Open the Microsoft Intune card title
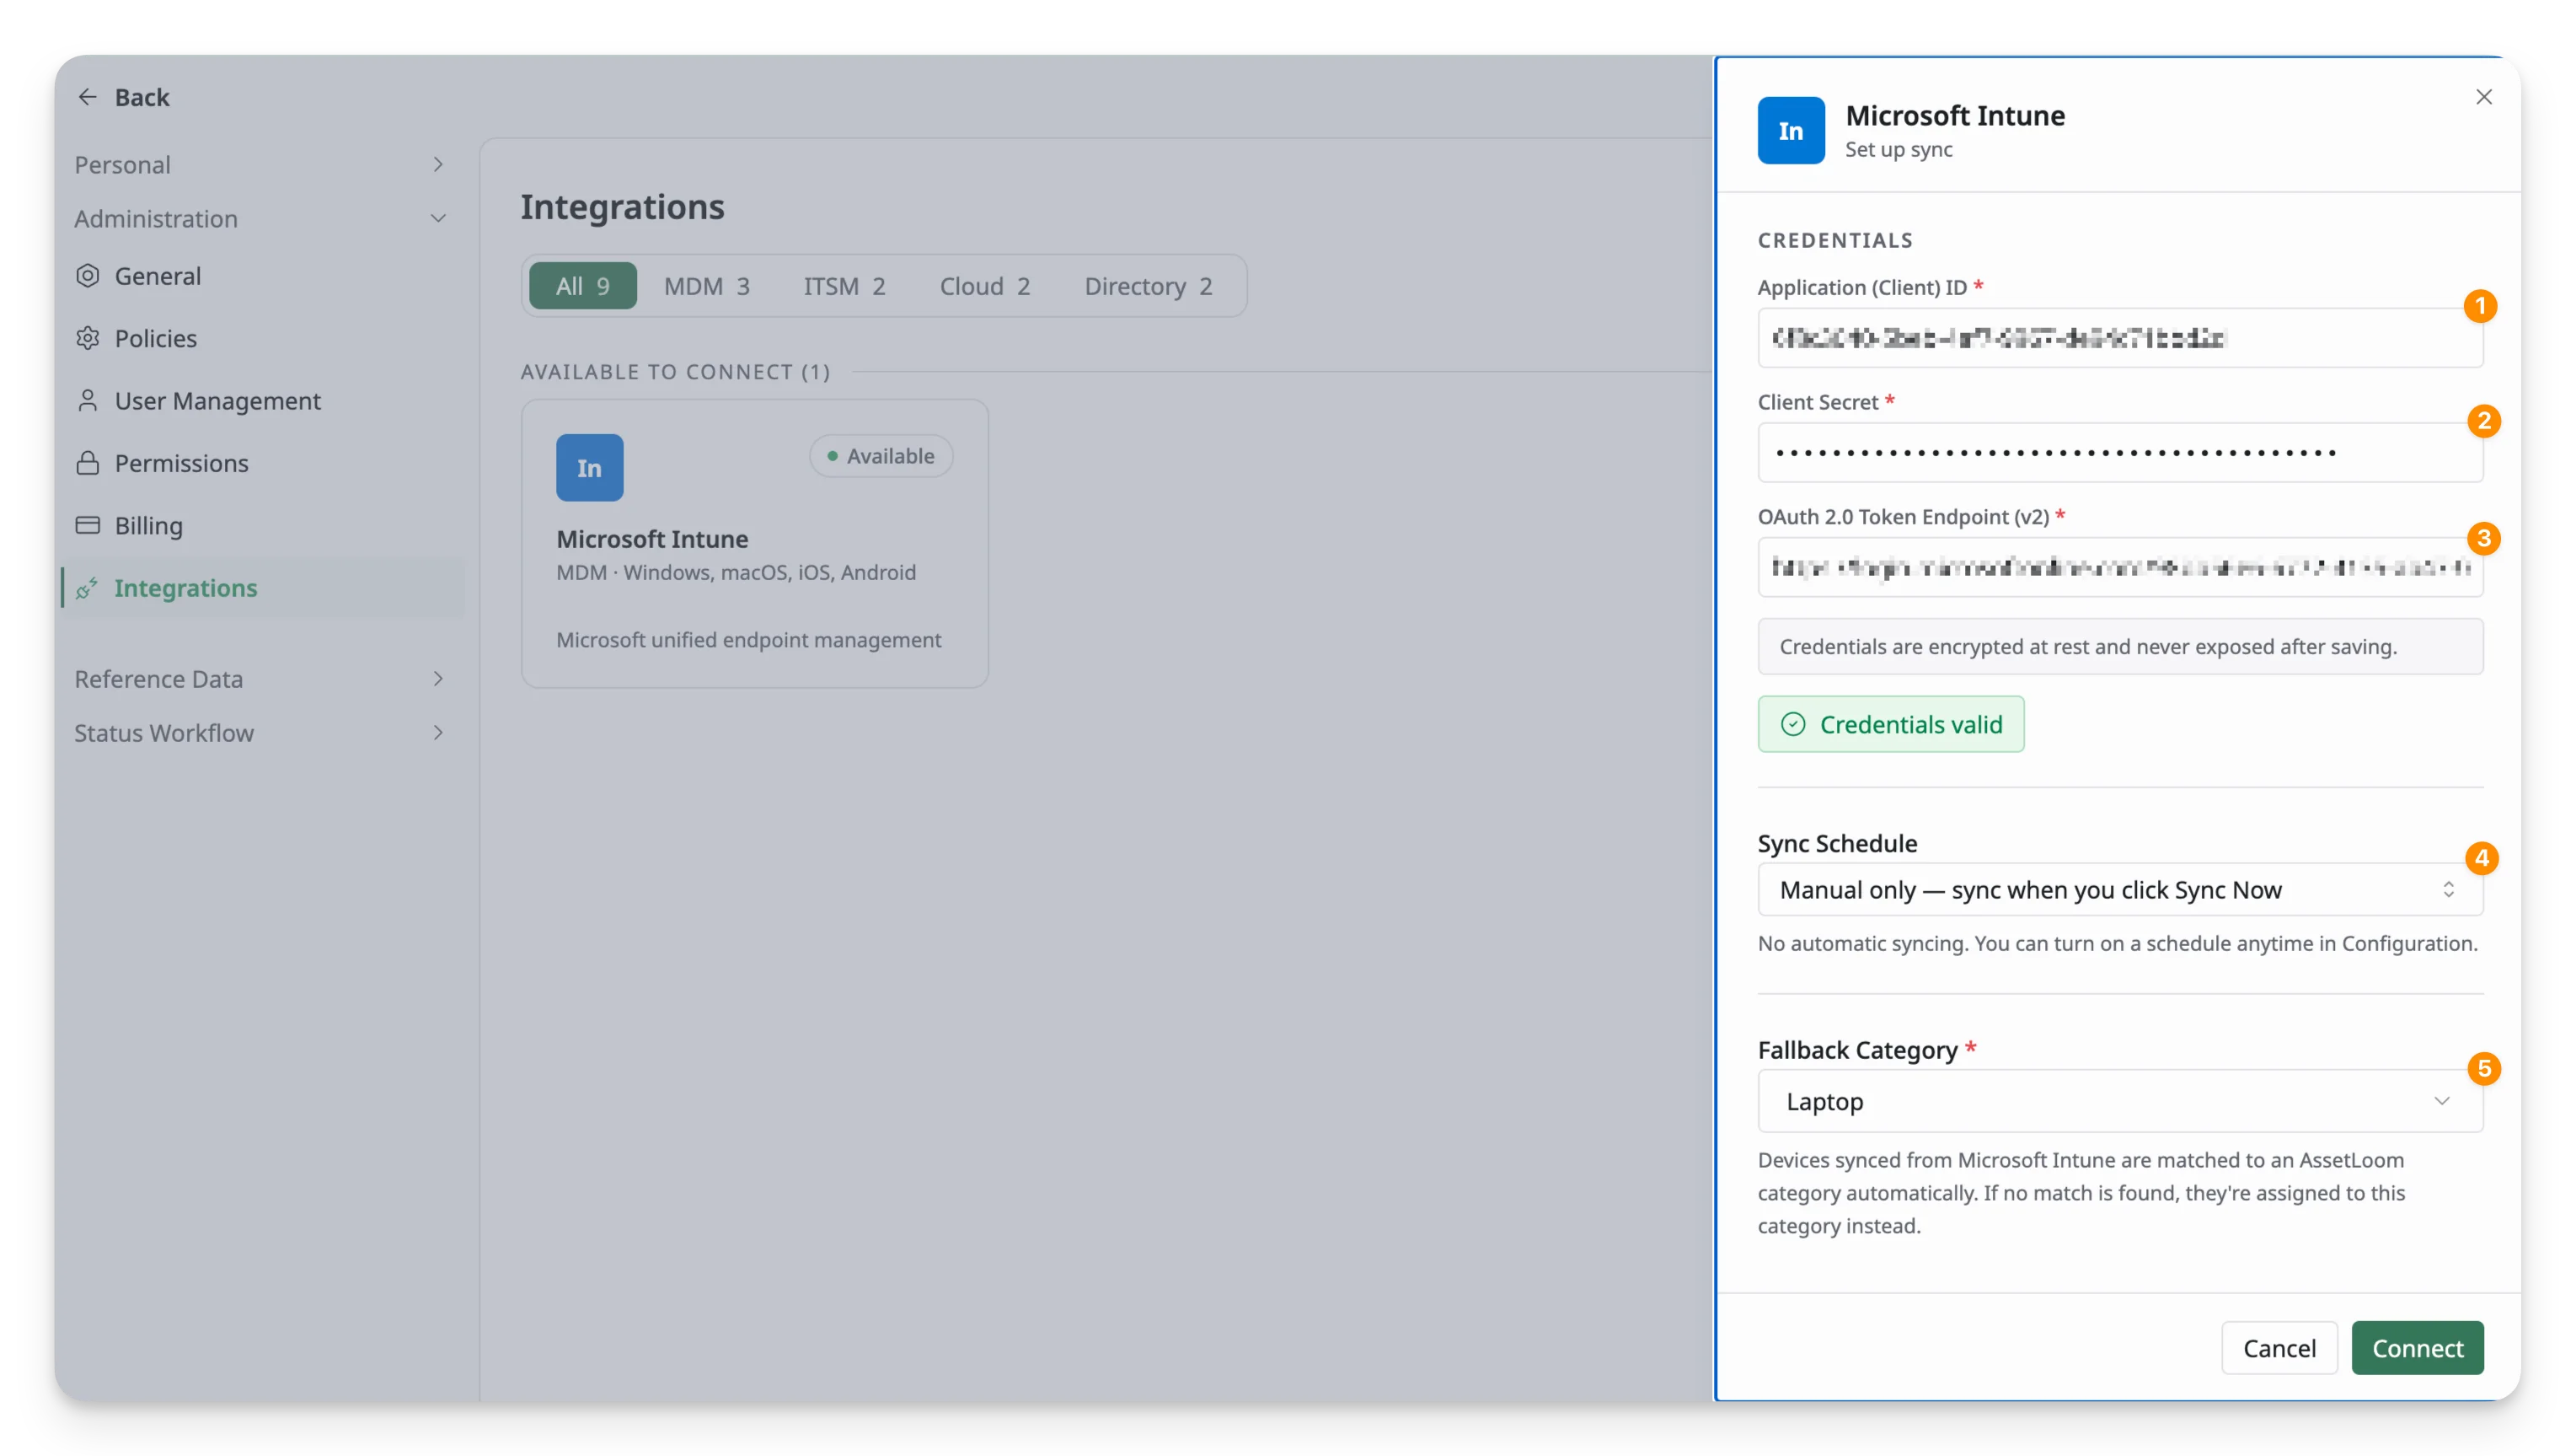The height and width of the screenshot is (1456, 2576). pyautogui.click(x=652, y=540)
